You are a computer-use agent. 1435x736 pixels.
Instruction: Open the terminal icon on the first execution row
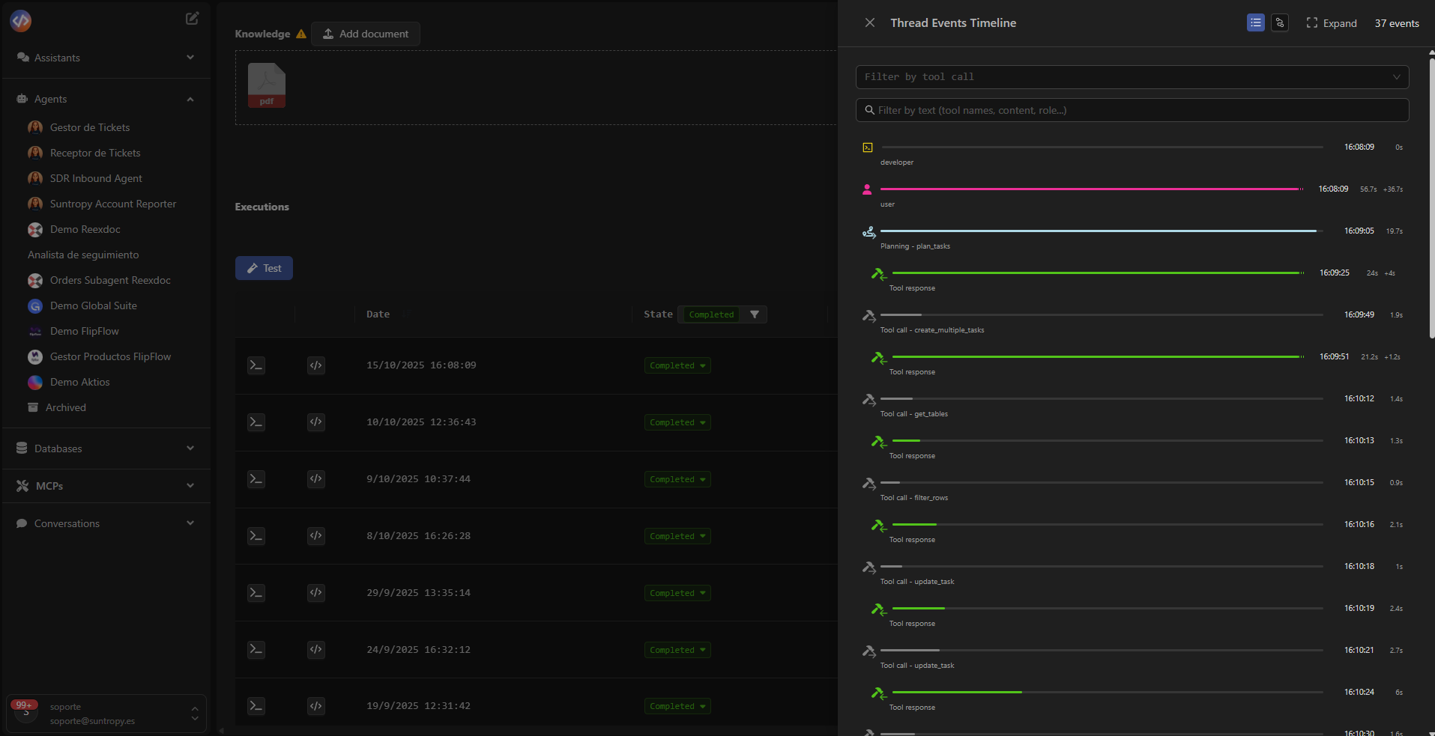256,365
